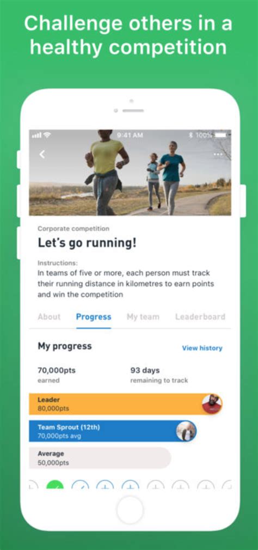Tap Team Sprout's avatar photo
This screenshot has height=550, width=258.
tap(186, 431)
